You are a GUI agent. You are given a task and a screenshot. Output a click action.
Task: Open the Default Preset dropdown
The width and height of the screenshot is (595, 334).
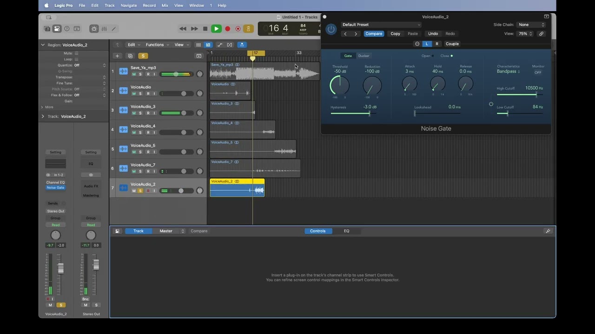pos(381,25)
